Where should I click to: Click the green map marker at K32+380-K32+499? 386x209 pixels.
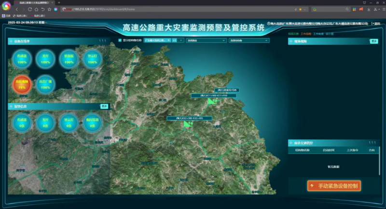[x=188, y=124]
